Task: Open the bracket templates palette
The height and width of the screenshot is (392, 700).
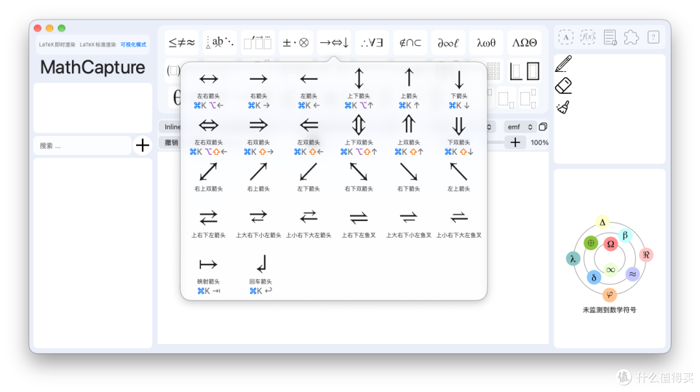Action: 173,71
